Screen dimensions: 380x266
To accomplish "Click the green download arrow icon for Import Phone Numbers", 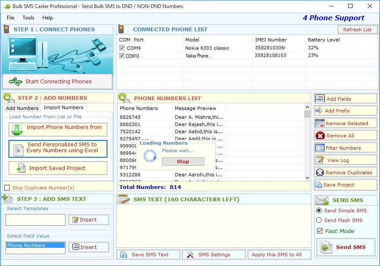I will (17, 130).
